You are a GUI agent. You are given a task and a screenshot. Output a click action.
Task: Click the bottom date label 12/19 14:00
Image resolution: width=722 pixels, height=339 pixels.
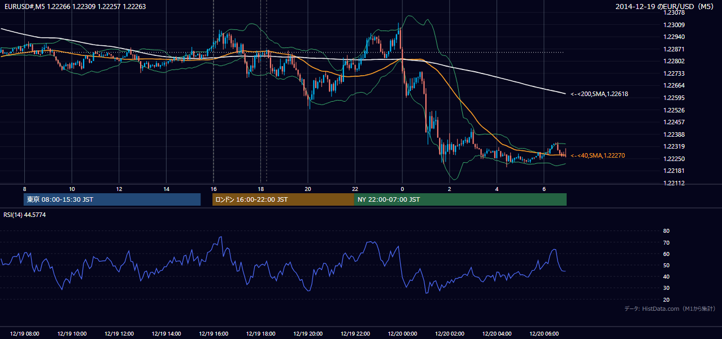[x=166, y=334]
